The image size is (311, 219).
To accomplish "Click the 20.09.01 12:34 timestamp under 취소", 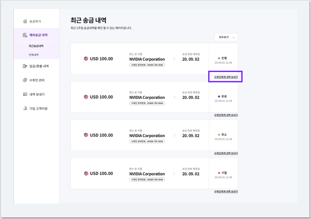I will pyautogui.click(x=223, y=139).
